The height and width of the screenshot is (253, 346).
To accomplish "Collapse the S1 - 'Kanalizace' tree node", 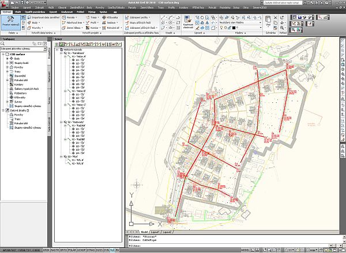I will [x=61, y=53].
